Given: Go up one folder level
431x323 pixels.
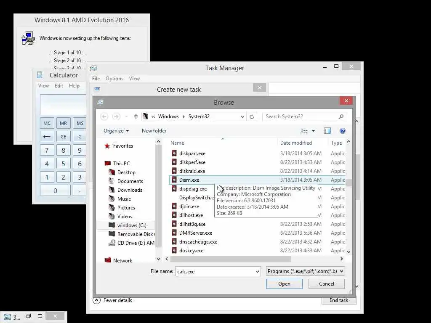Looking at the screenshot, I should [136, 117].
